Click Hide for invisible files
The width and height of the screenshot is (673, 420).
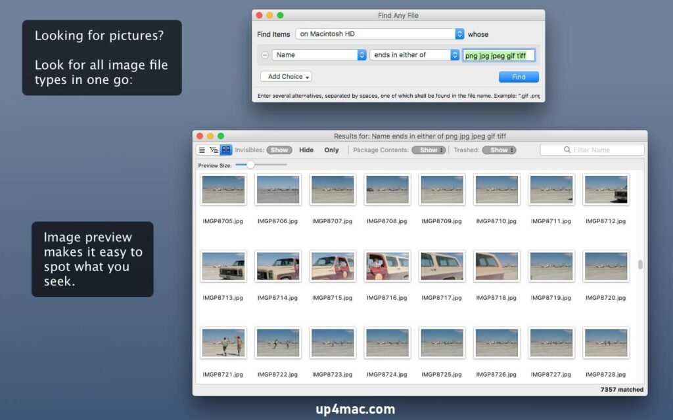point(306,150)
